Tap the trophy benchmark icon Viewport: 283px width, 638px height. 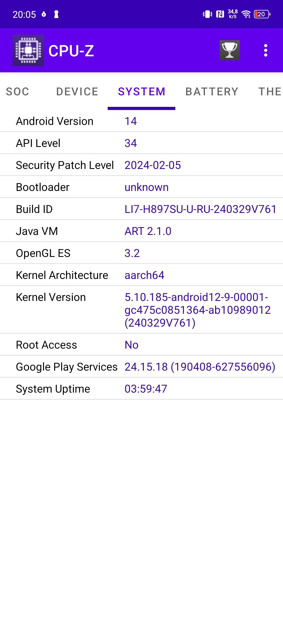(x=230, y=50)
